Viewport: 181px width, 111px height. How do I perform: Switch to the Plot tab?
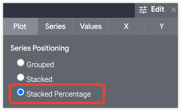(x=20, y=26)
